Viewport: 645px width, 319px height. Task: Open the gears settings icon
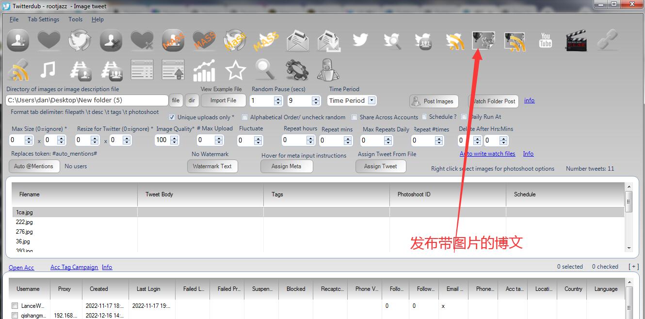tap(297, 70)
